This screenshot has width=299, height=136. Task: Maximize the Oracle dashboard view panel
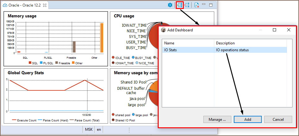pos(211,5)
